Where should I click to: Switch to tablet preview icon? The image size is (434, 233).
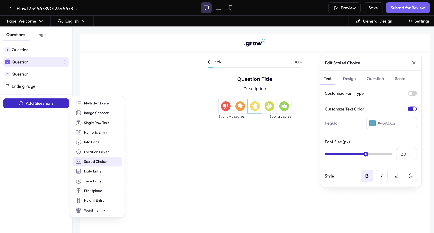click(x=218, y=8)
